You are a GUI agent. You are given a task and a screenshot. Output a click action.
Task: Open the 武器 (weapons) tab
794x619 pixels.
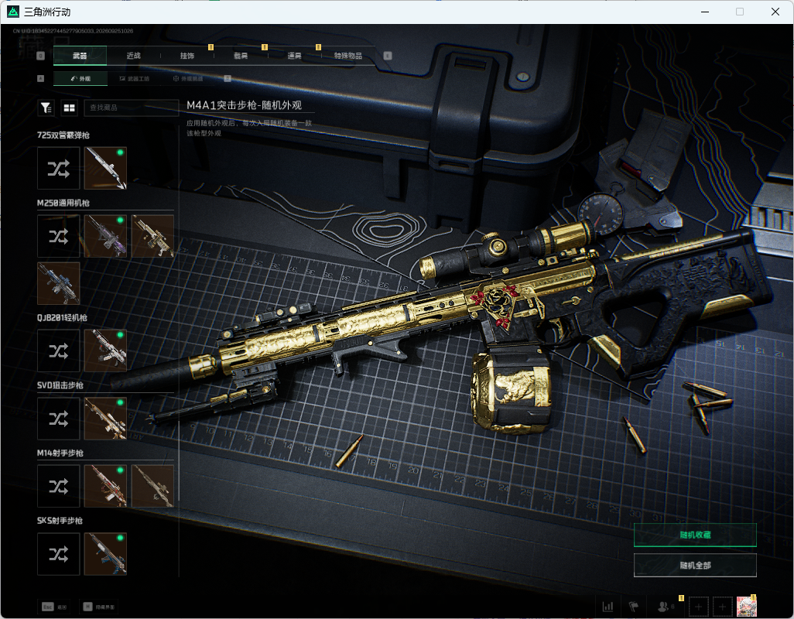(x=80, y=56)
